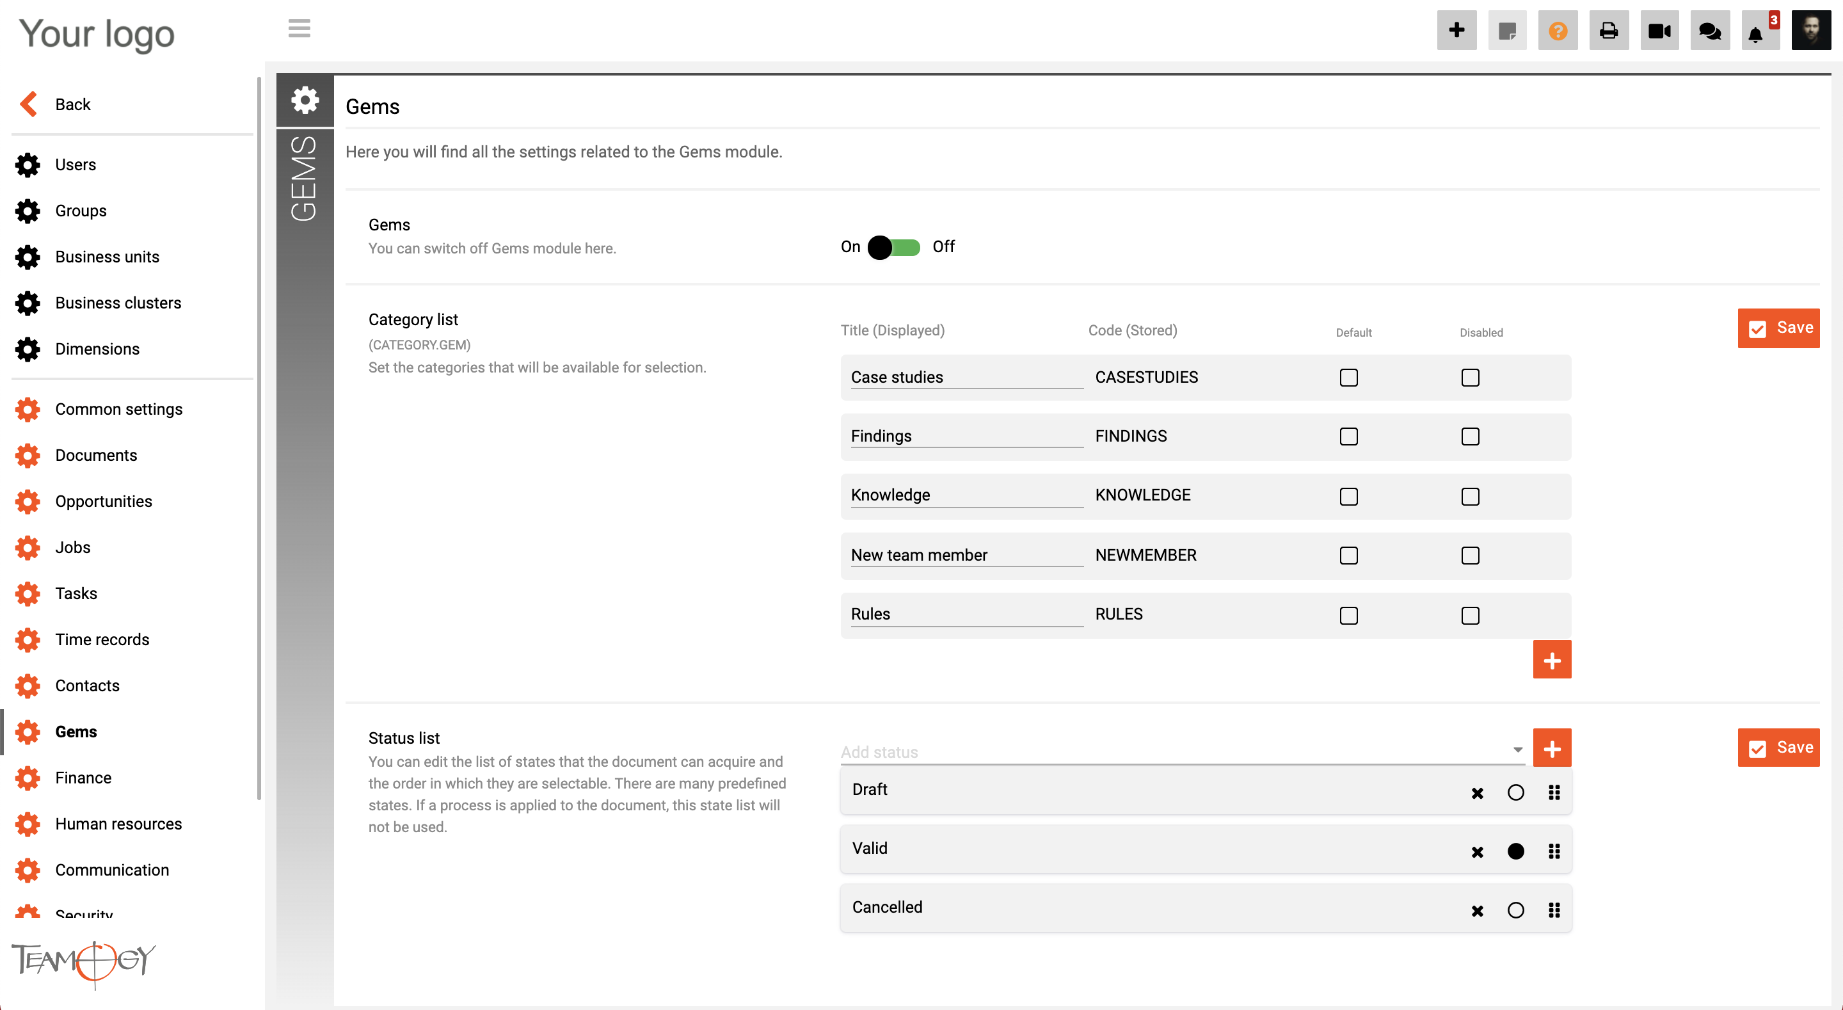Click the drag handle of the Draft status
The height and width of the screenshot is (1010, 1843).
pos(1554,792)
